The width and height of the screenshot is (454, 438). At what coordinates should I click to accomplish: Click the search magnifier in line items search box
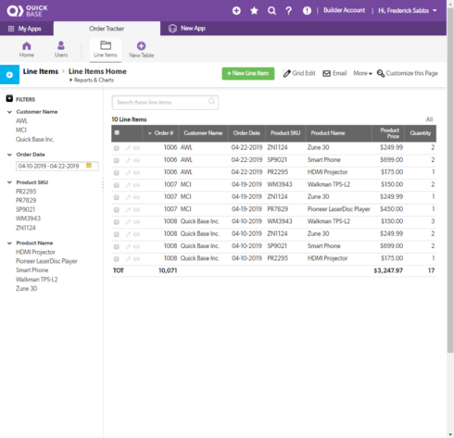211,101
